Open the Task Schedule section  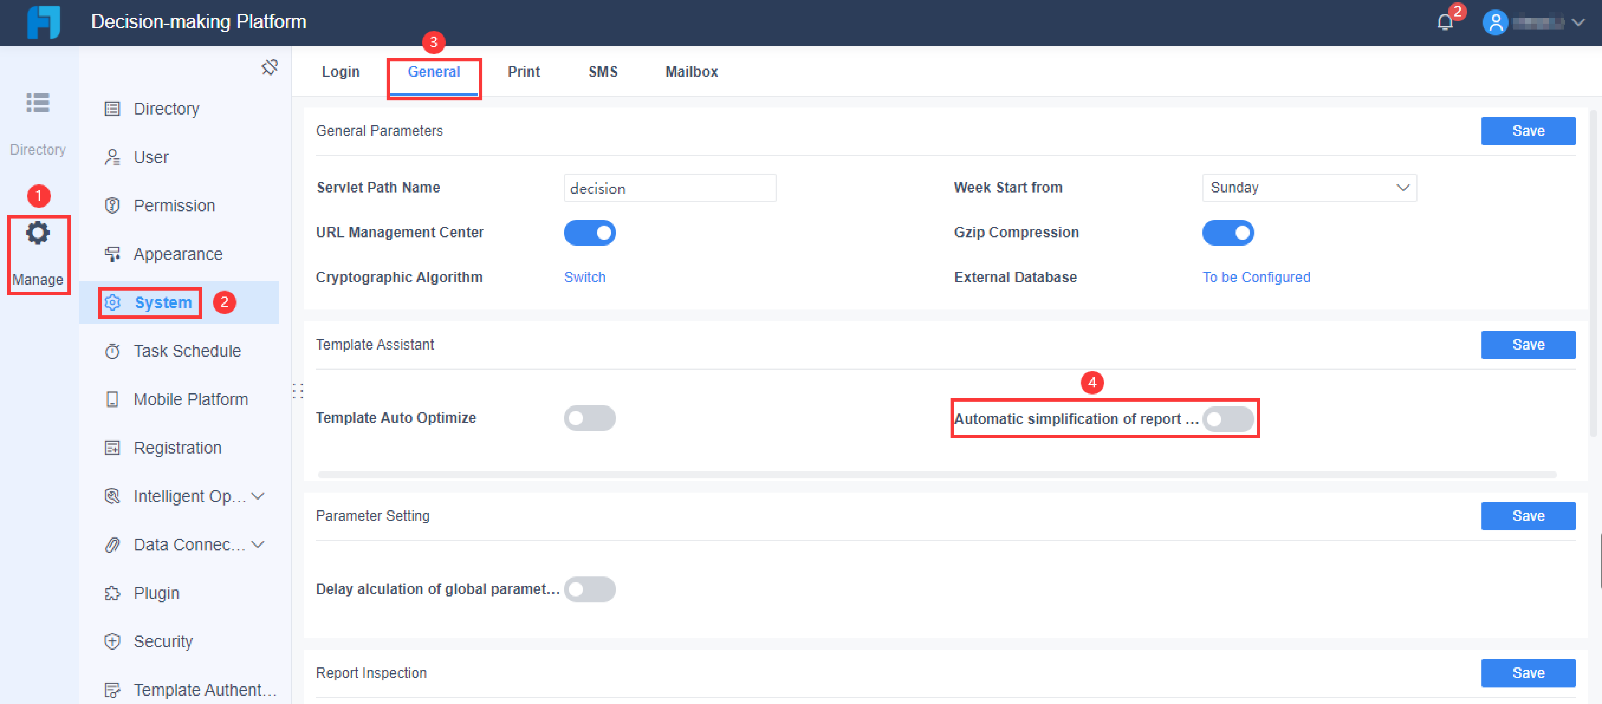(187, 351)
